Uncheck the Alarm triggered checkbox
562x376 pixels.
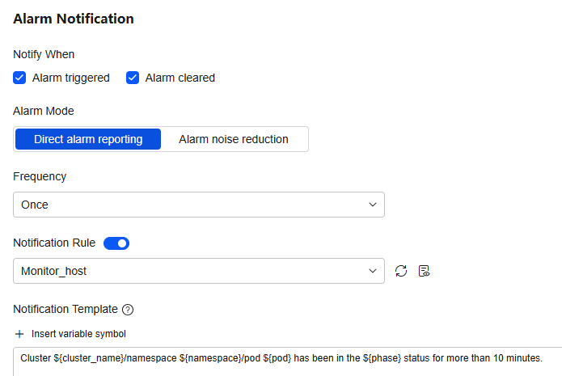19,78
